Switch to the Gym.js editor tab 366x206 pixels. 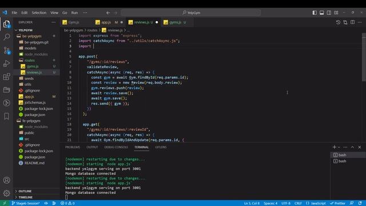tap(74, 22)
